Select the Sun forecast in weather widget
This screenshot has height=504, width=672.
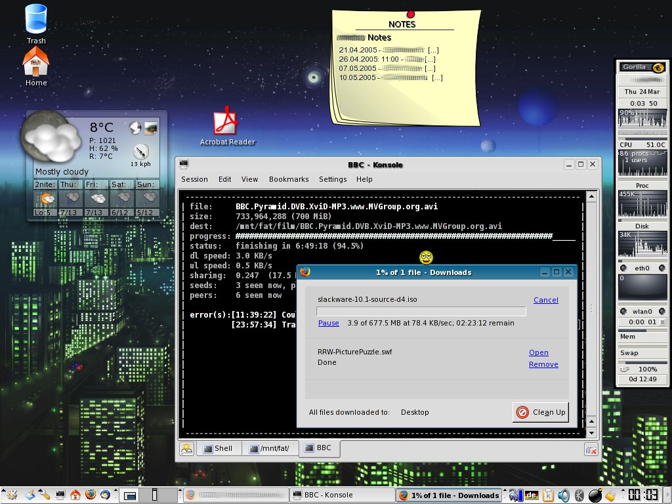(148, 198)
